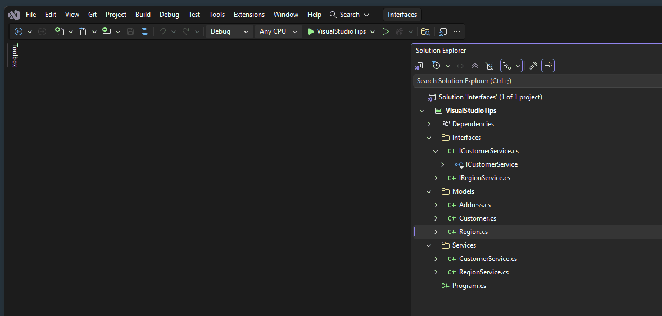The width and height of the screenshot is (662, 316).
Task: Expand the ICustomerService interface node
Action: tap(442, 164)
